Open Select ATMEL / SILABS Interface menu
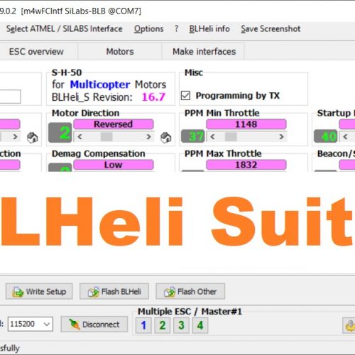355x355 pixels. click(64, 29)
